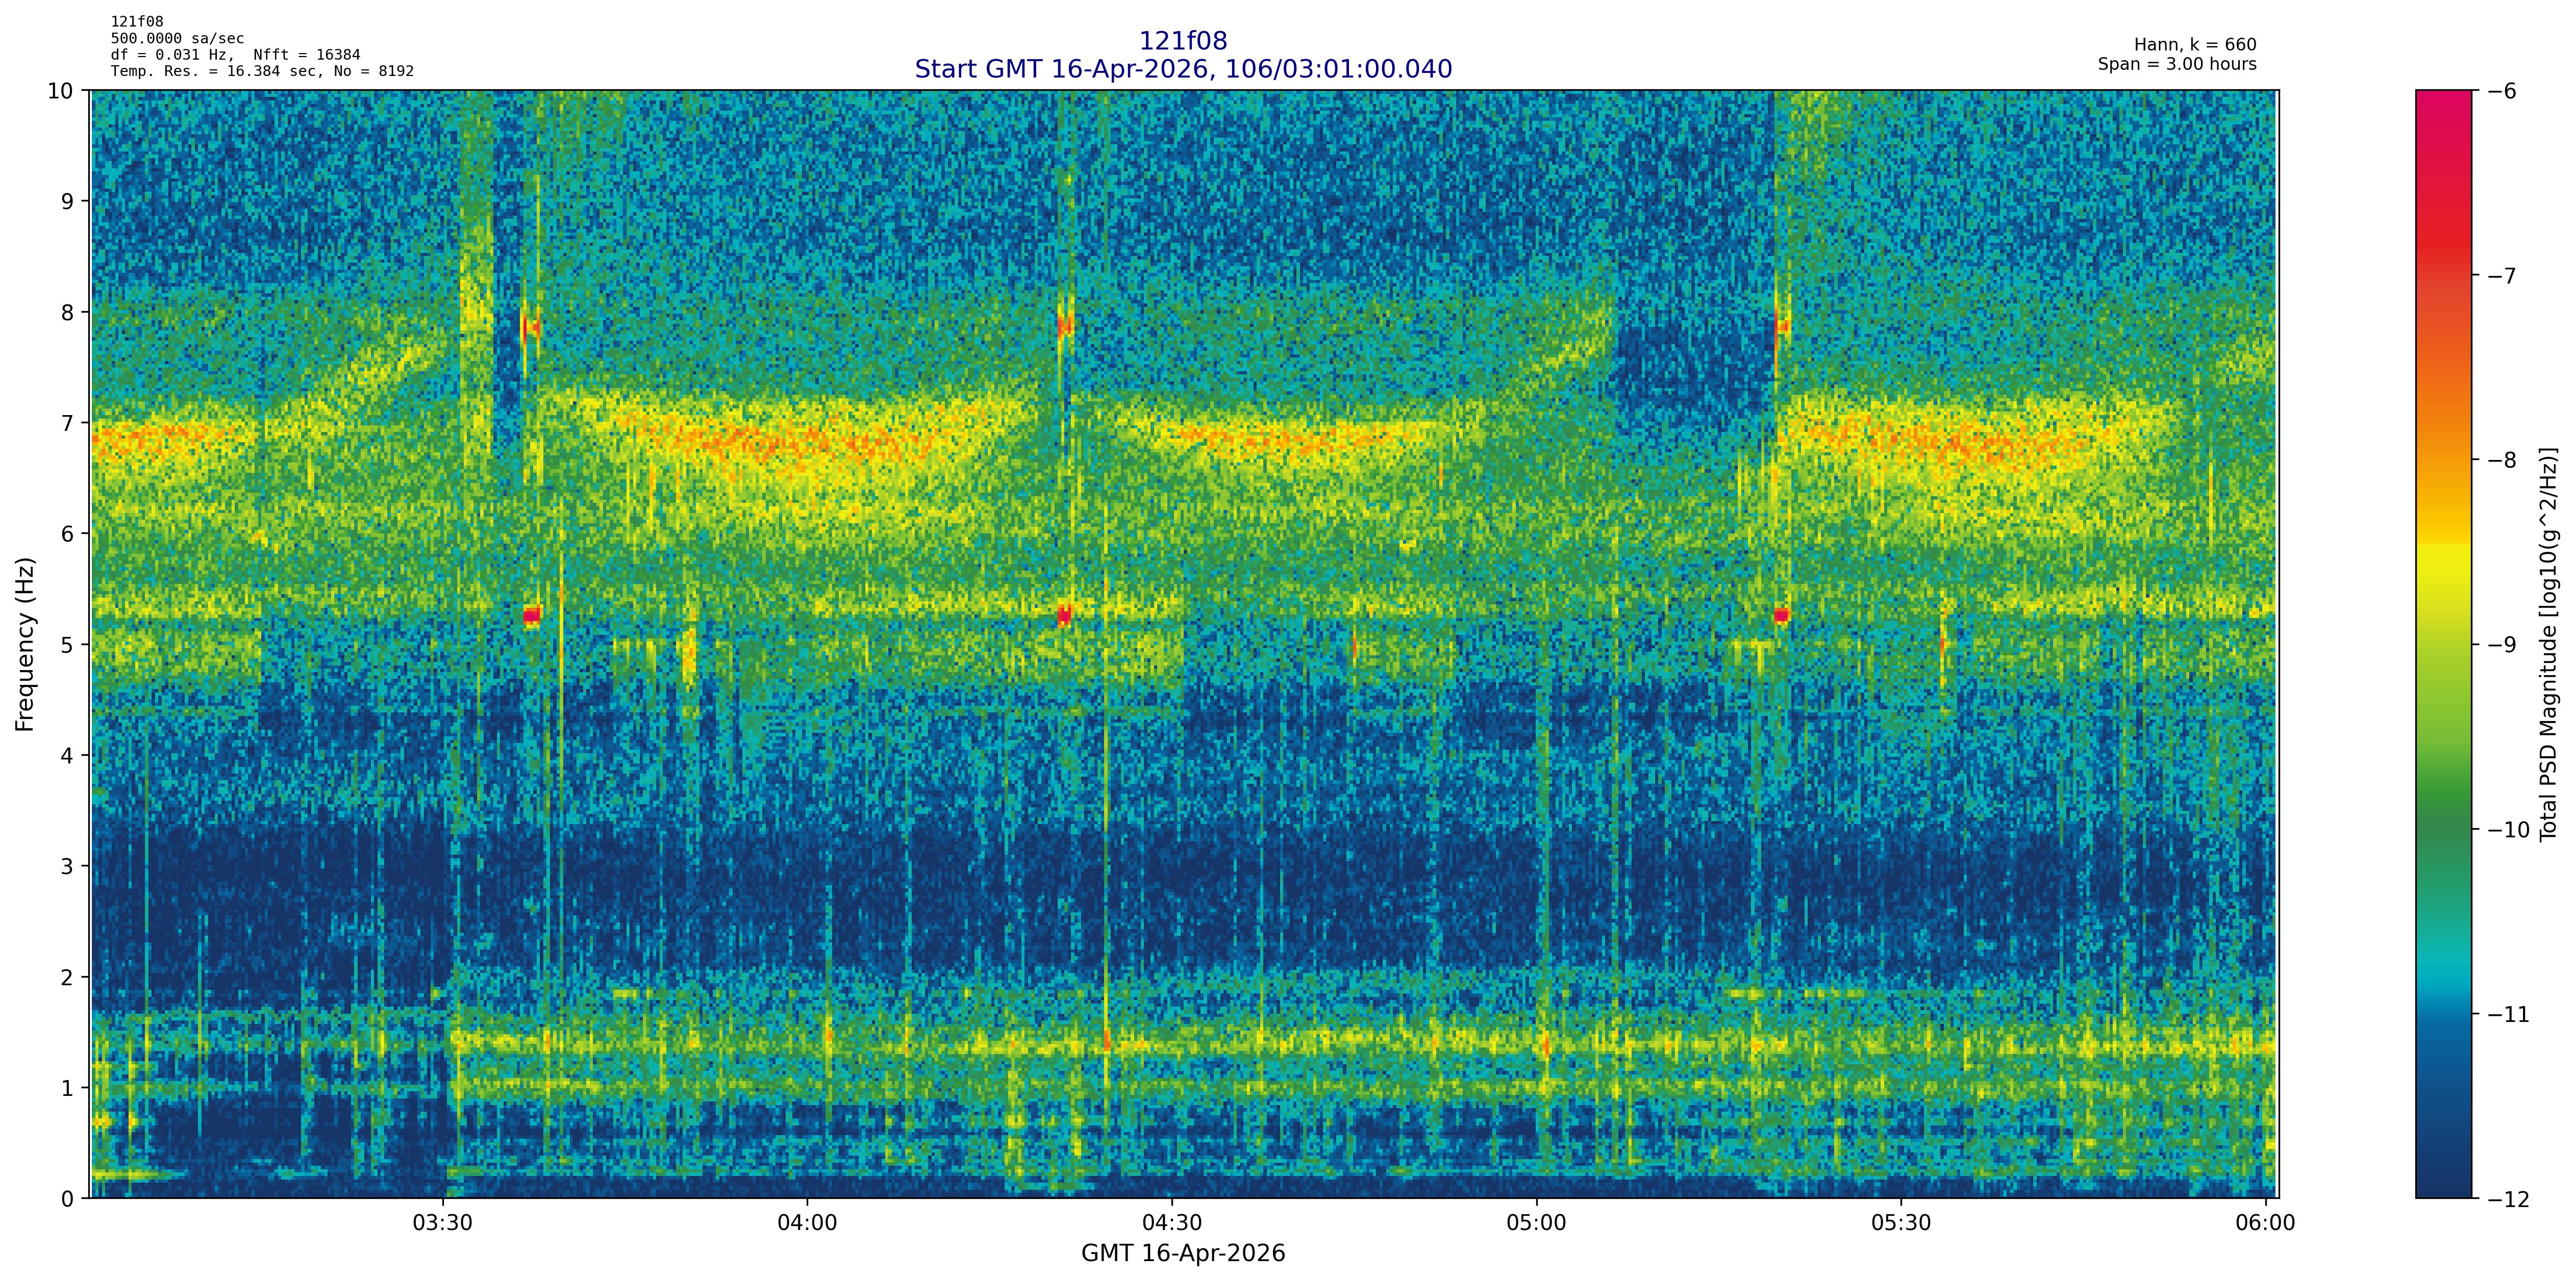Click the 06:00 time tick label
This screenshot has height=1281, width=2576.
[x=2265, y=1223]
